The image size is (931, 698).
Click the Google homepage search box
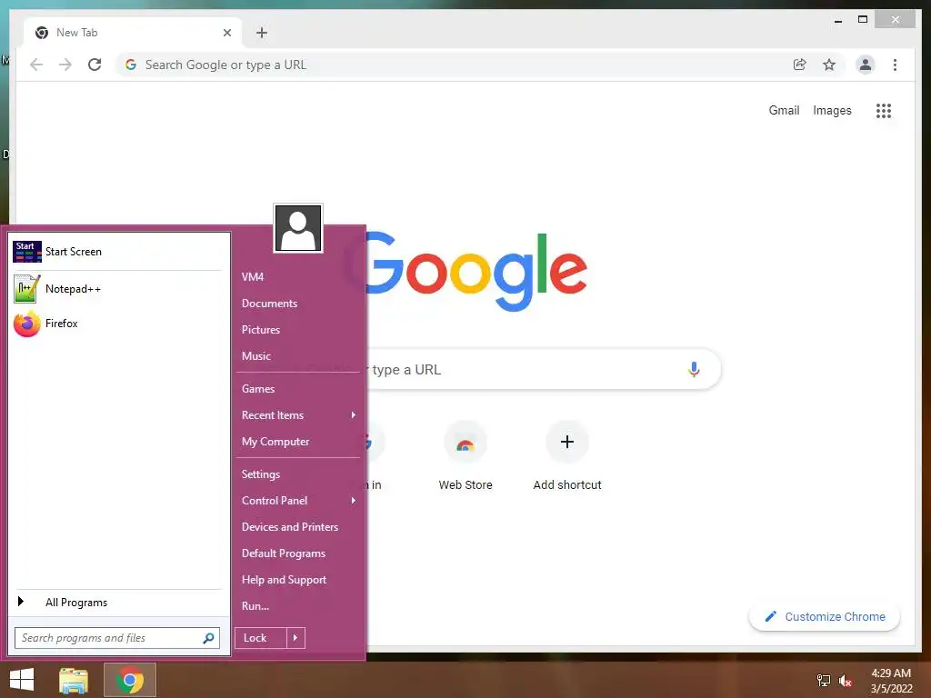tap(544, 369)
